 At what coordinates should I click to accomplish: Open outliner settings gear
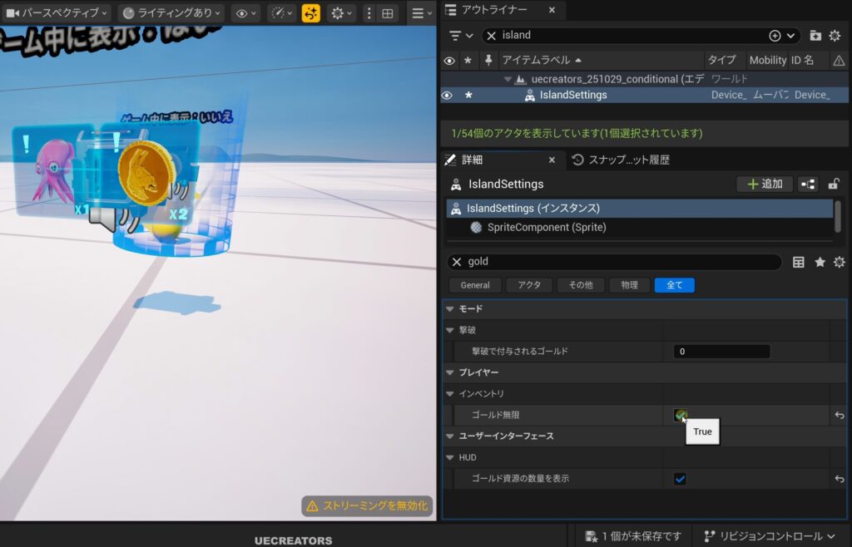835,36
